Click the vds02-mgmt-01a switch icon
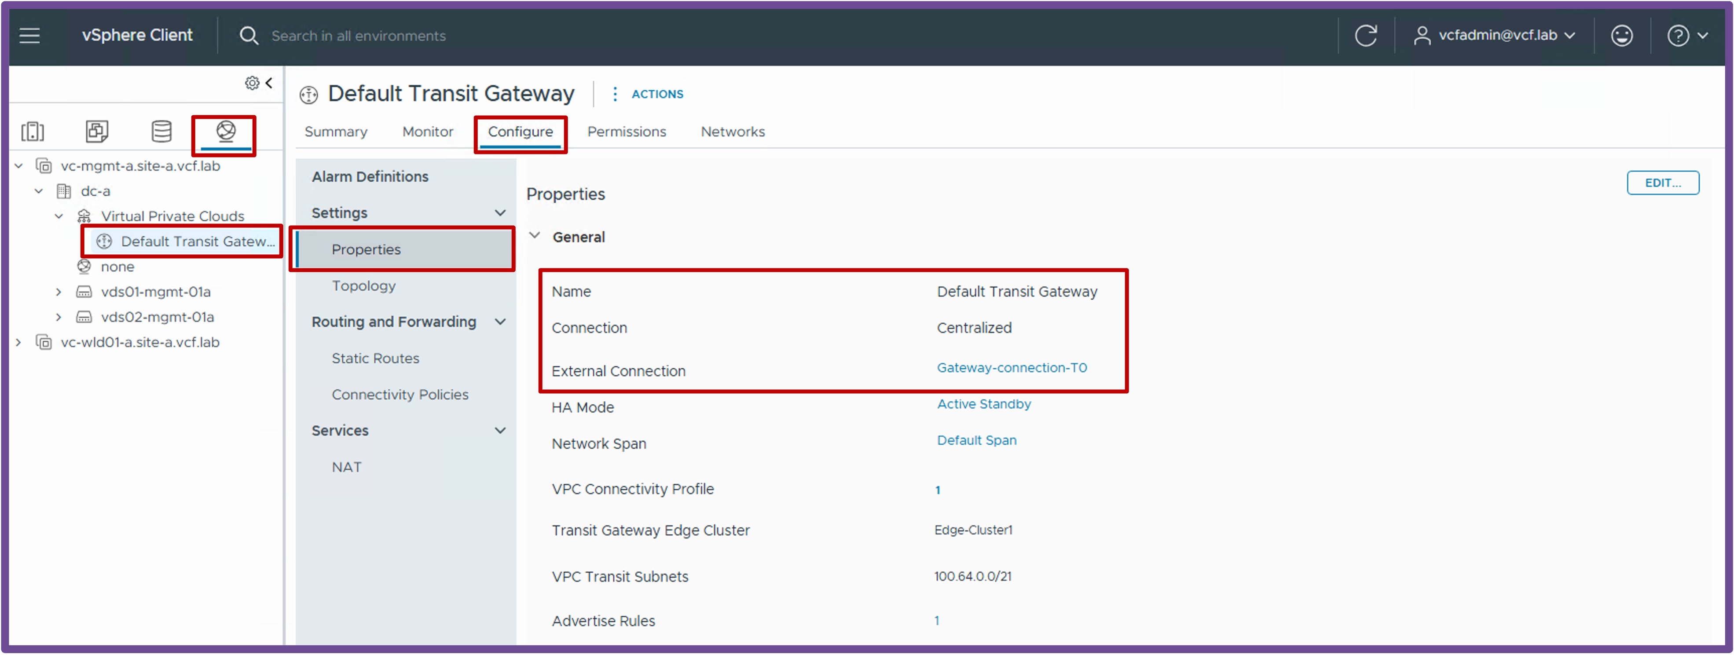The width and height of the screenshot is (1734, 655). coord(84,317)
